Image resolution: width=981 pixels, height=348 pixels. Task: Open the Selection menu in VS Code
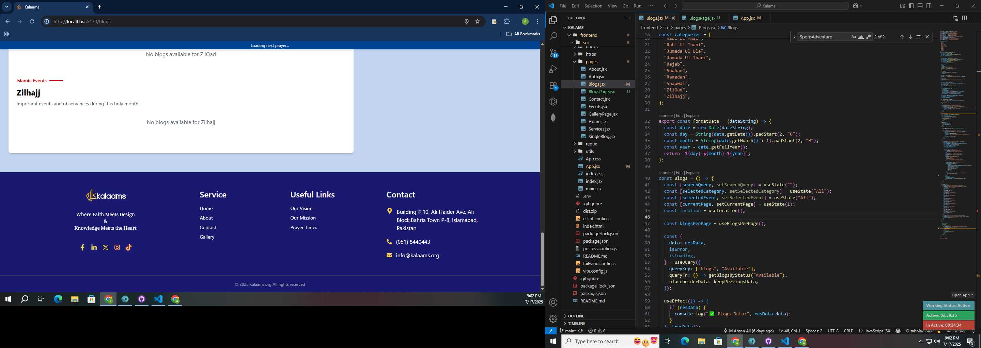(593, 6)
